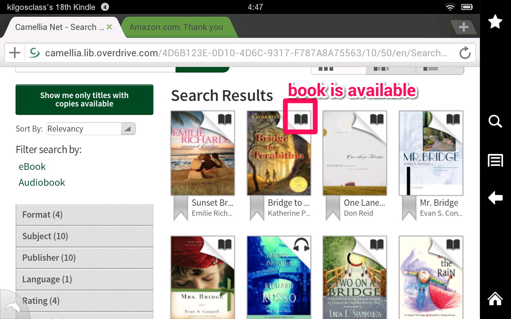Expand the Format filter section
Viewport: 511px width, 319px height.
[x=84, y=215]
